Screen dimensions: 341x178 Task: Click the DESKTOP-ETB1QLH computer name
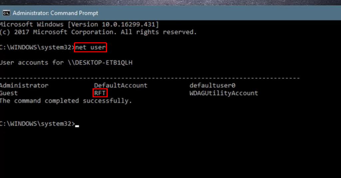102,63
